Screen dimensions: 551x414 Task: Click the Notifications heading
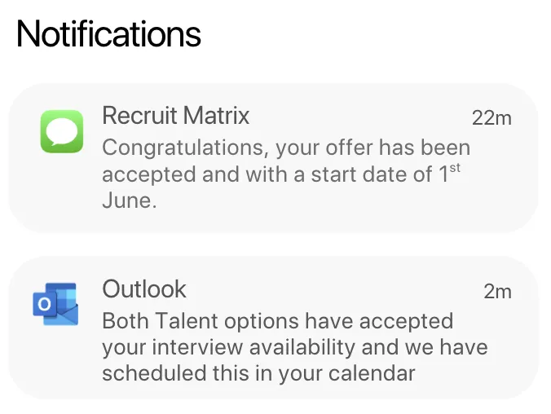pyautogui.click(x=108, y=35)
